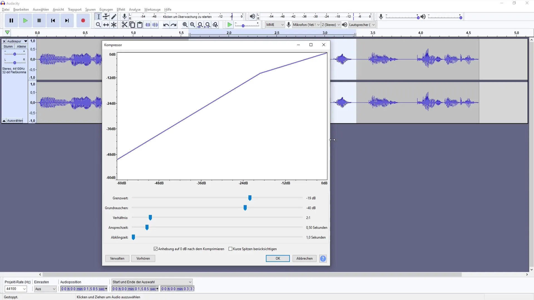Viewport: 534px width, 300px height.
Task: Open the Einrasten Aus dropdown
Action: [x=45, y=289]
